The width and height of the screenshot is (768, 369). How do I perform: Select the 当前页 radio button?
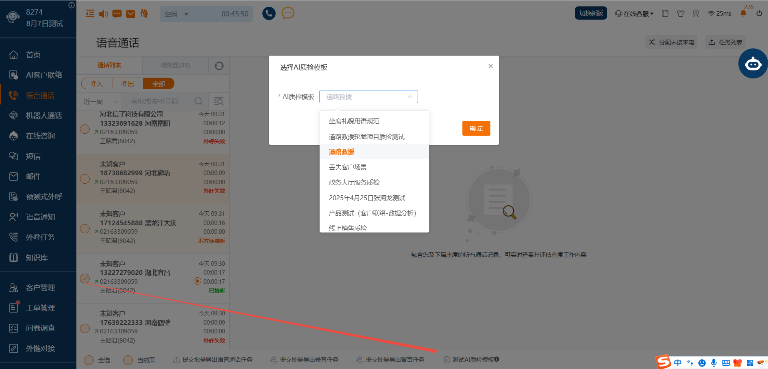[x=128, y=360]
